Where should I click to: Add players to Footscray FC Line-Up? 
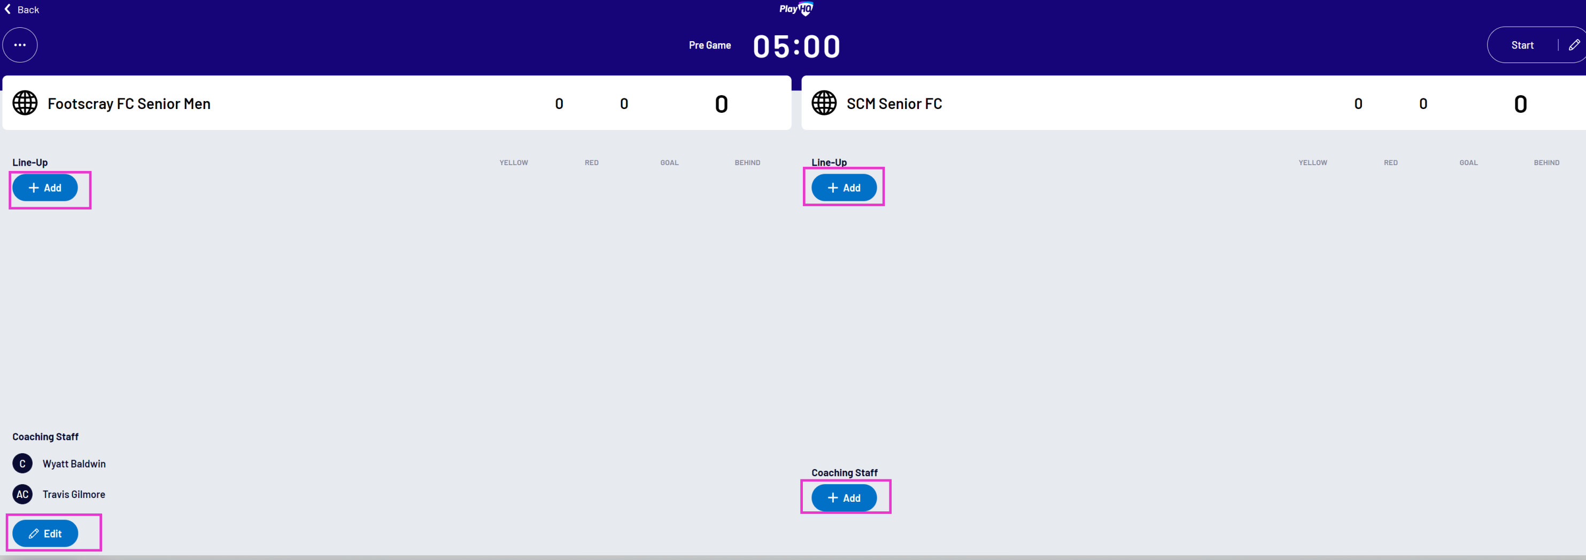click(x=45, y=188)
